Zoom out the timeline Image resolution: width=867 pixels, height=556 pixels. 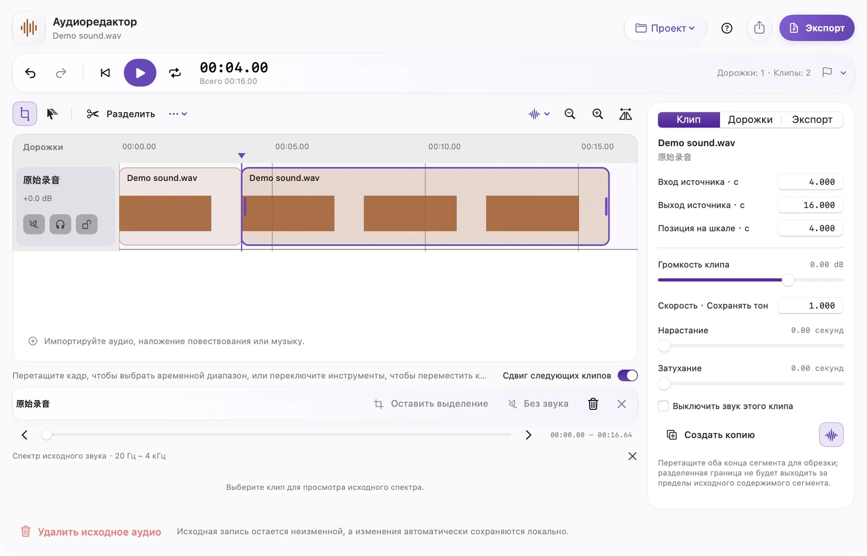click(570, 114)
